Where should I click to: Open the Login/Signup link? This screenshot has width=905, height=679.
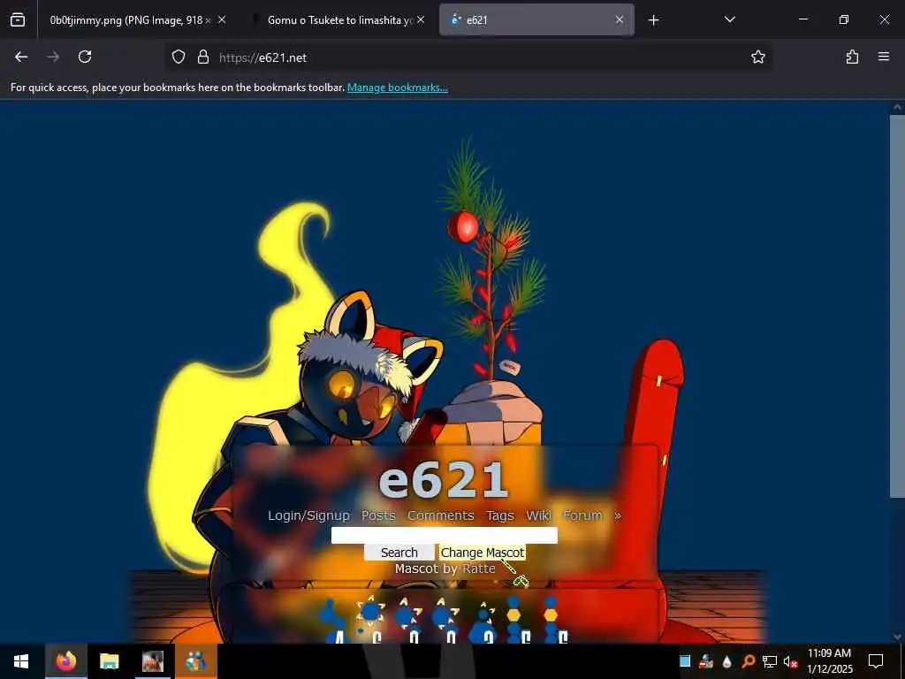click(308, 515)
